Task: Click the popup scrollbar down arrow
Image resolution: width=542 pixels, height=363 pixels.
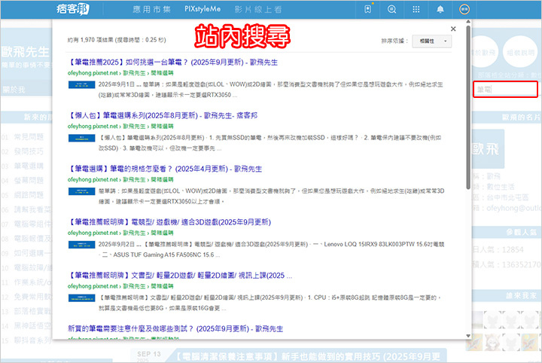Action: click(468, 336)
